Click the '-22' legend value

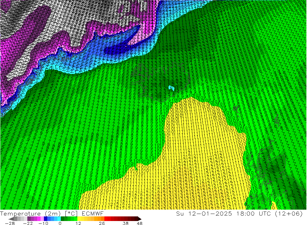[28, 223]
